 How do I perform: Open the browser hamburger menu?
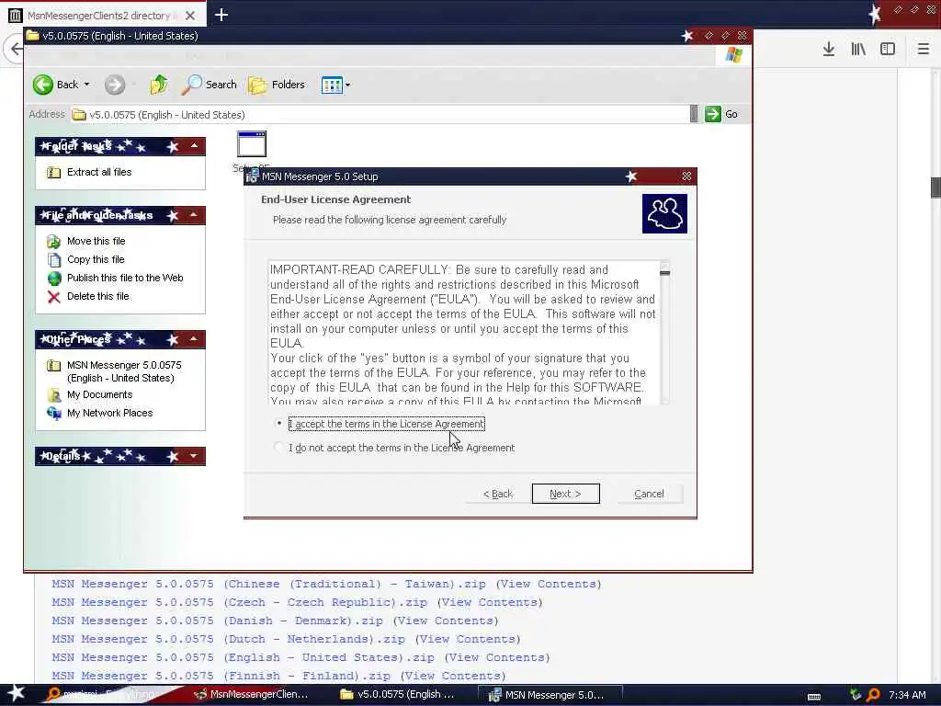(924, 50)
